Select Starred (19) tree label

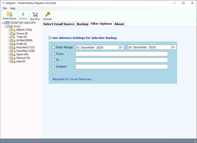point(23,58)
